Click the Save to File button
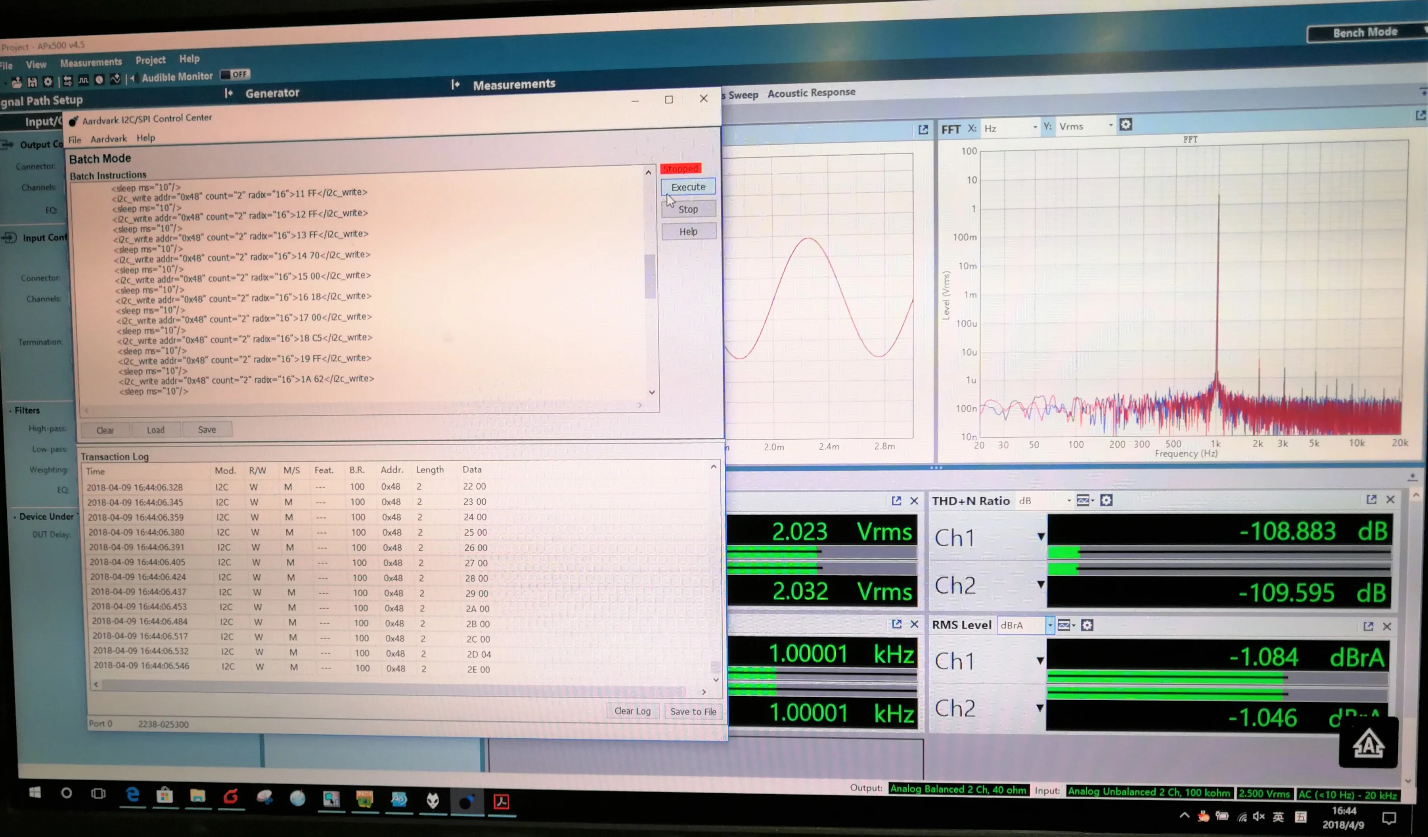The image size is (1428, 837). (693, 711)
